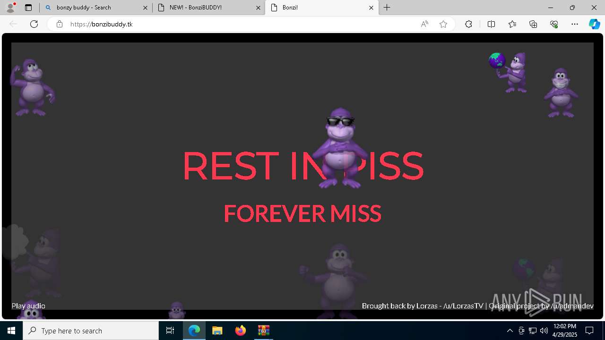Click the Bonzi holding a globe at top right
605x340 pixels.
pos(509,72)
